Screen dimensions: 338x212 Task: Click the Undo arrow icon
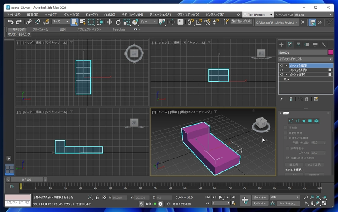(10, 22)
